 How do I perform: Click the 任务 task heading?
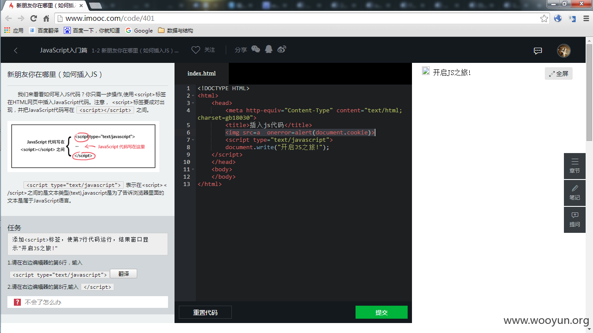[x=14, y=228]
